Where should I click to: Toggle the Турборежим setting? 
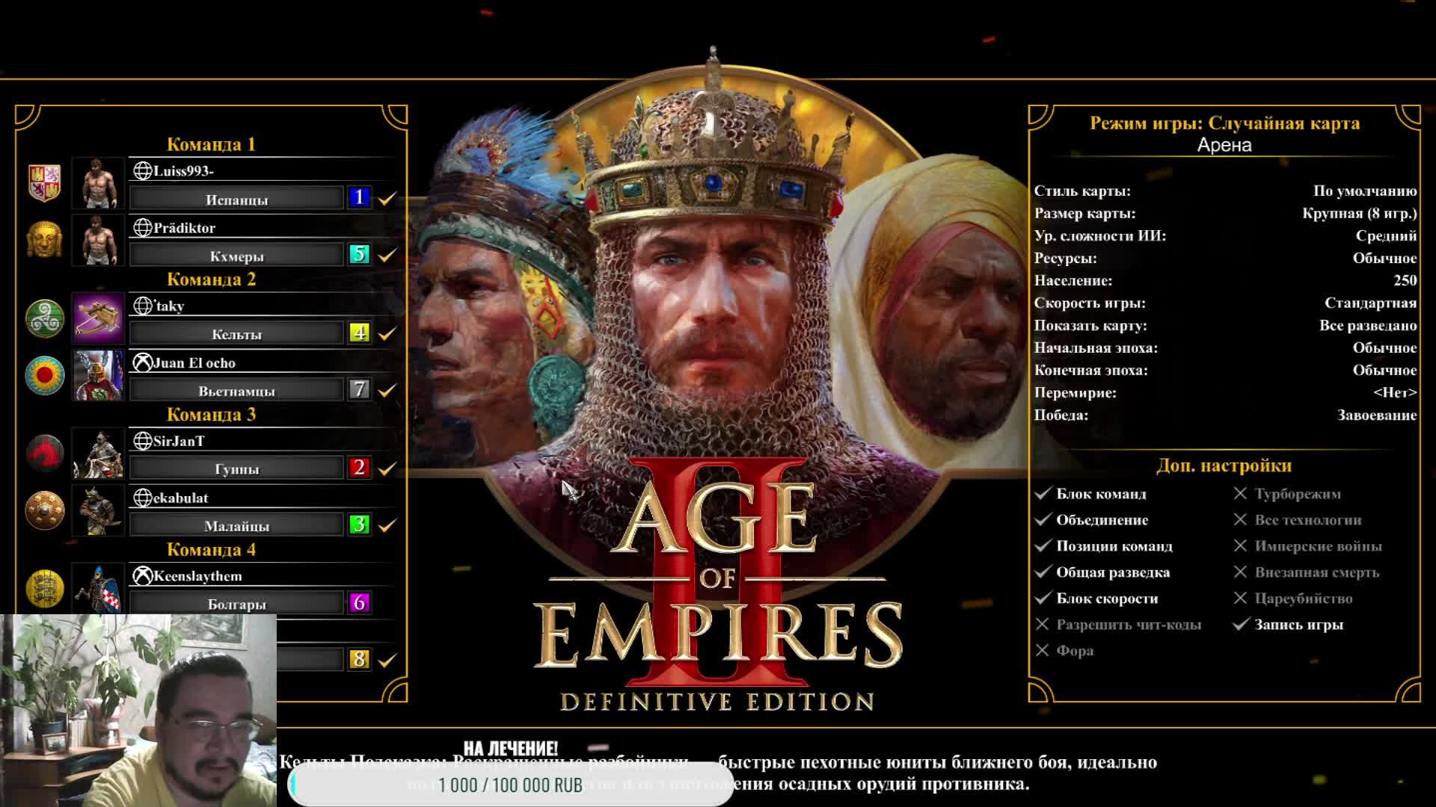click(1240, 494)
